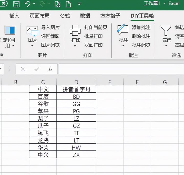184x175 pixels.
Task: Click the Print Preview icon in title bar
Action: coord(57,4)
